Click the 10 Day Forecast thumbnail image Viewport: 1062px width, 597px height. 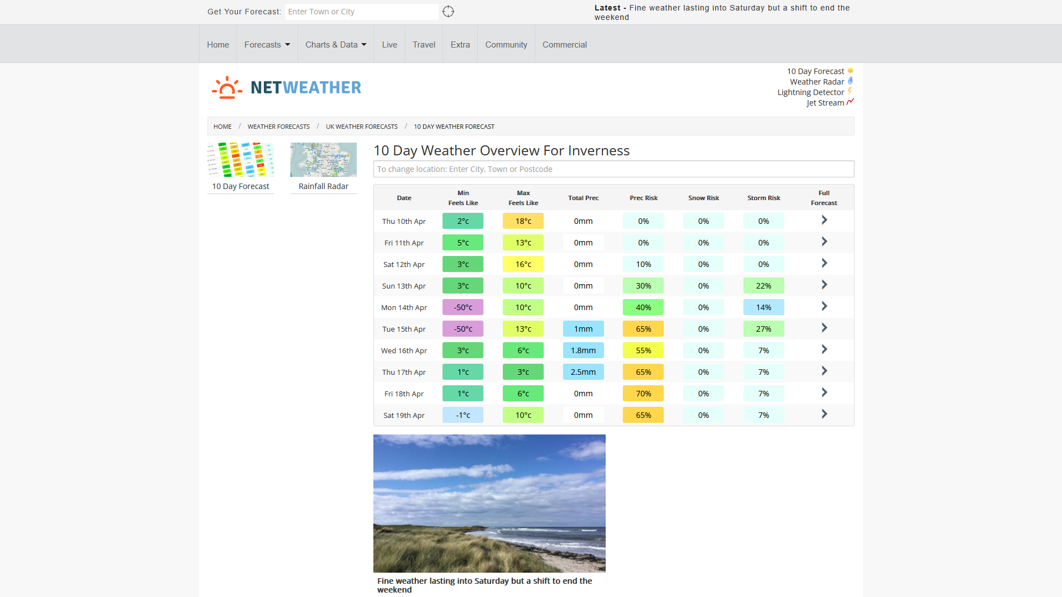click(x=241, y=160)
